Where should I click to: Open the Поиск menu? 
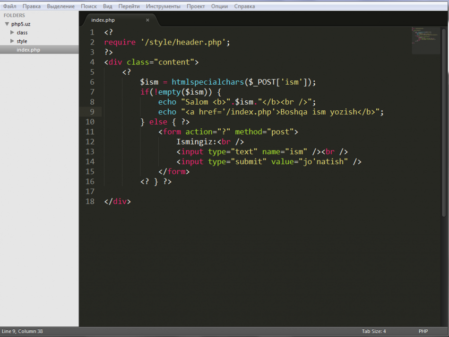[x=88, y=6]
